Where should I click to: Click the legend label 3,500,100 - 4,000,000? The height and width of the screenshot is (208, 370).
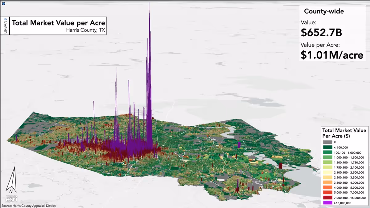349,183
